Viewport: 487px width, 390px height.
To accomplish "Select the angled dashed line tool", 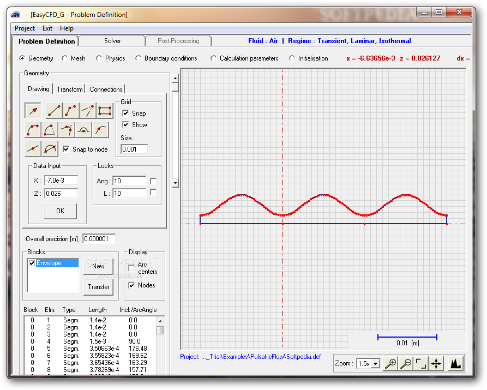I will click(88, 111).
